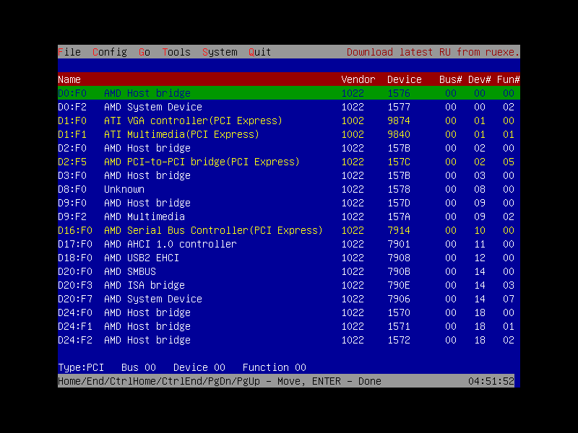Open the File menu

pyautogui.click(x=69, y=52)
